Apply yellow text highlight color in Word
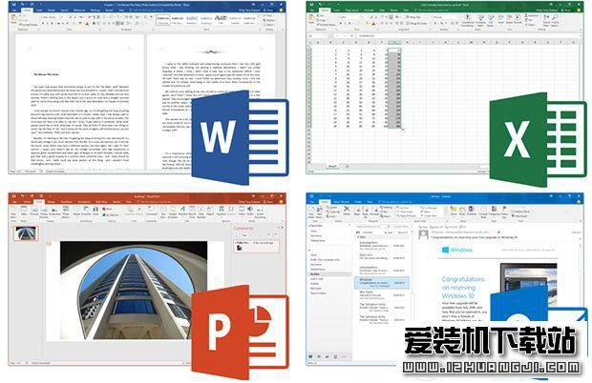Screen dimensions: 592x383 click(x=80, y=24)
